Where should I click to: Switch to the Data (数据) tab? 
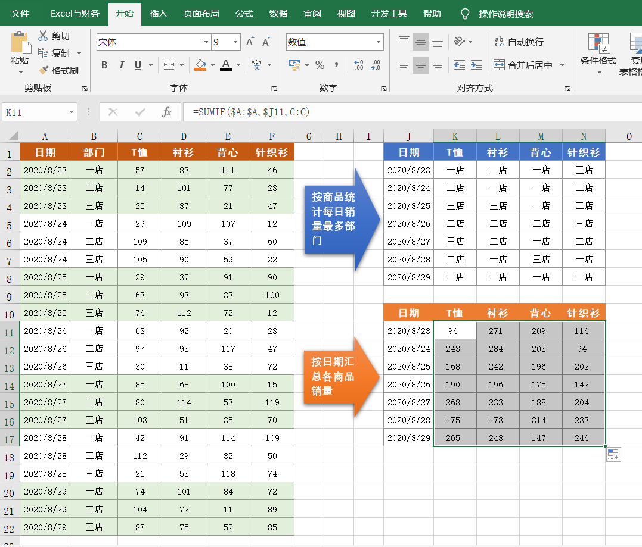pyautogui.click(x=278, y=14)
